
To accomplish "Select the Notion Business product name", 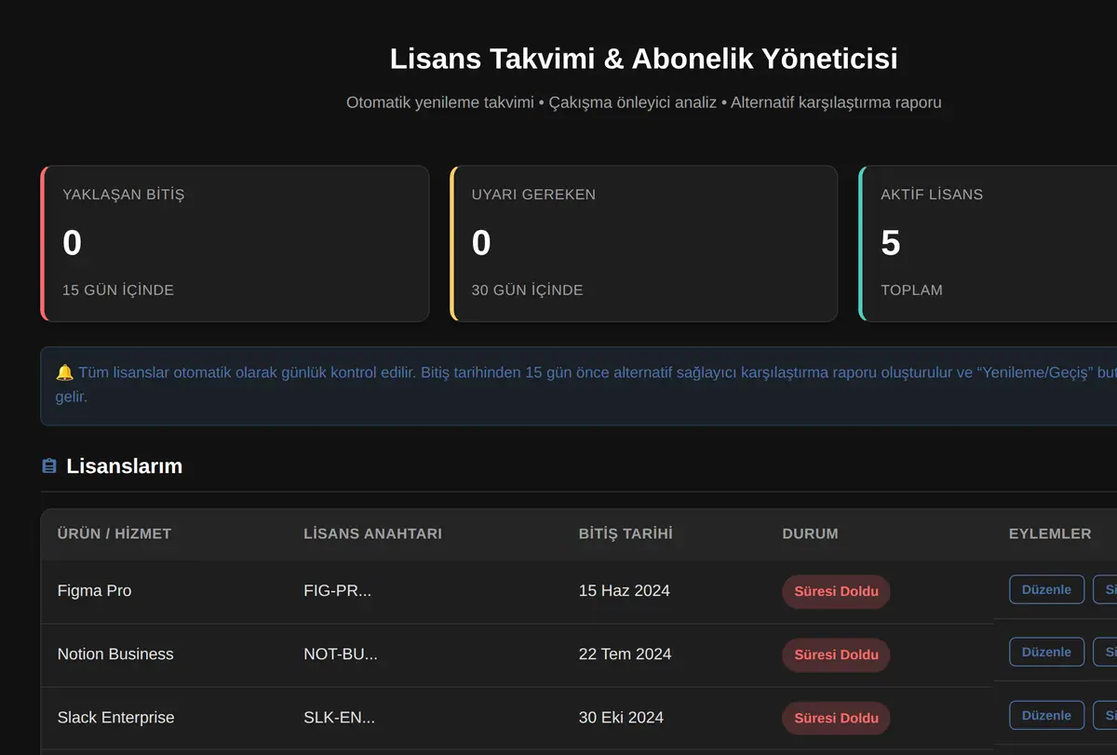I will click(115, 654).
